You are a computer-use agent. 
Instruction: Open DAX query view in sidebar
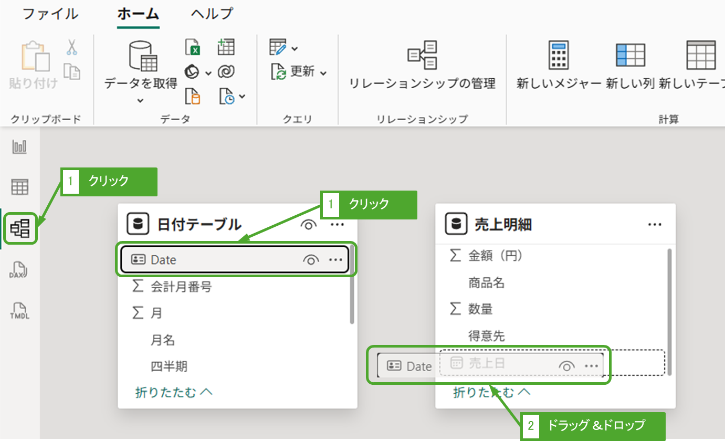tap(19, 270)
